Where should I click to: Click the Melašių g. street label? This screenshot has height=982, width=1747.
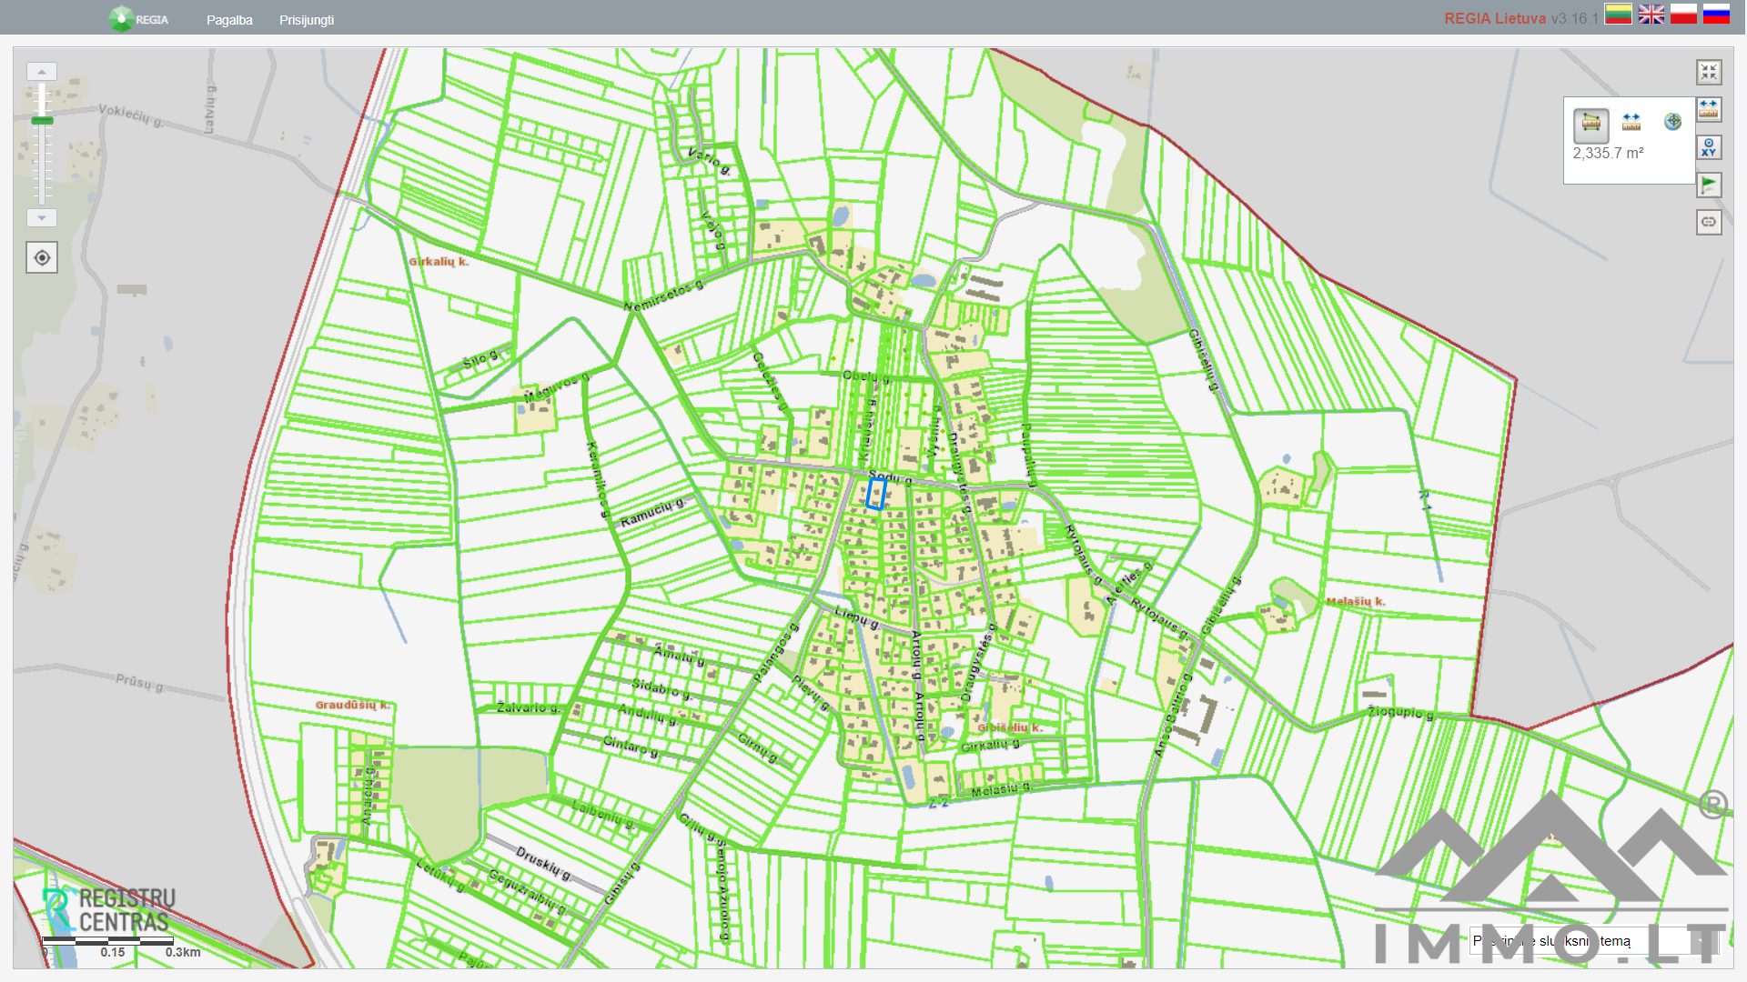coord(1000,790)
